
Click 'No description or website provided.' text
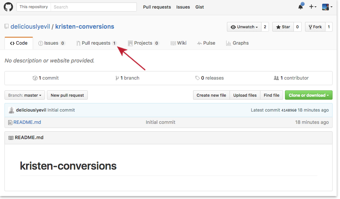point(49,61)
